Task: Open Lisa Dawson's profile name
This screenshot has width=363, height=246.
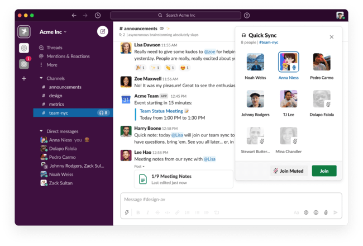Action: [147, 45]
